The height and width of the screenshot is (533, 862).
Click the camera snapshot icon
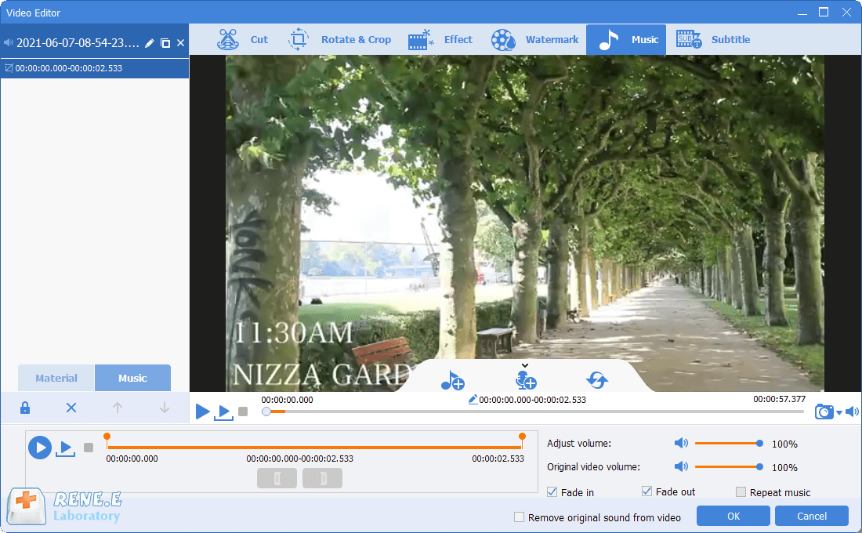tap(824, 412)
